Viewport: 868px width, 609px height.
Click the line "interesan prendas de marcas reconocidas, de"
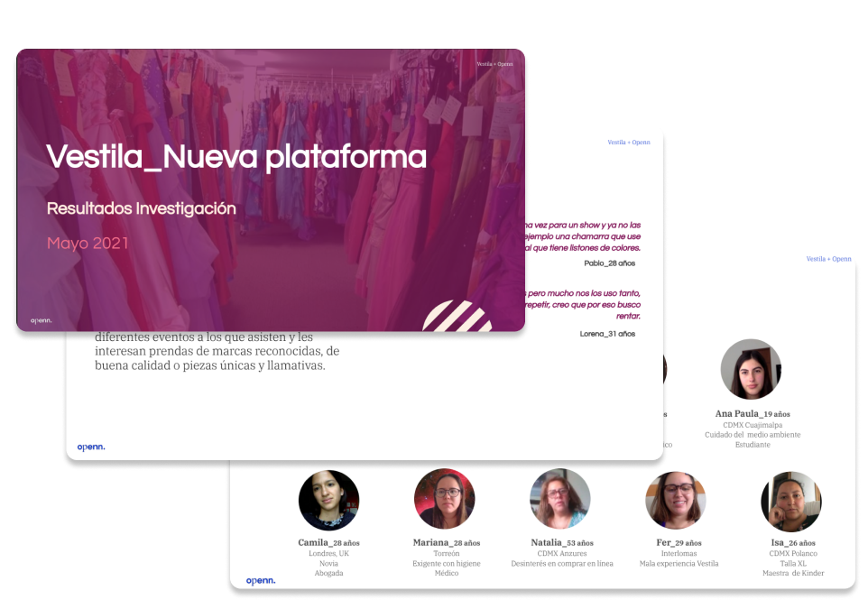point(217,351)
